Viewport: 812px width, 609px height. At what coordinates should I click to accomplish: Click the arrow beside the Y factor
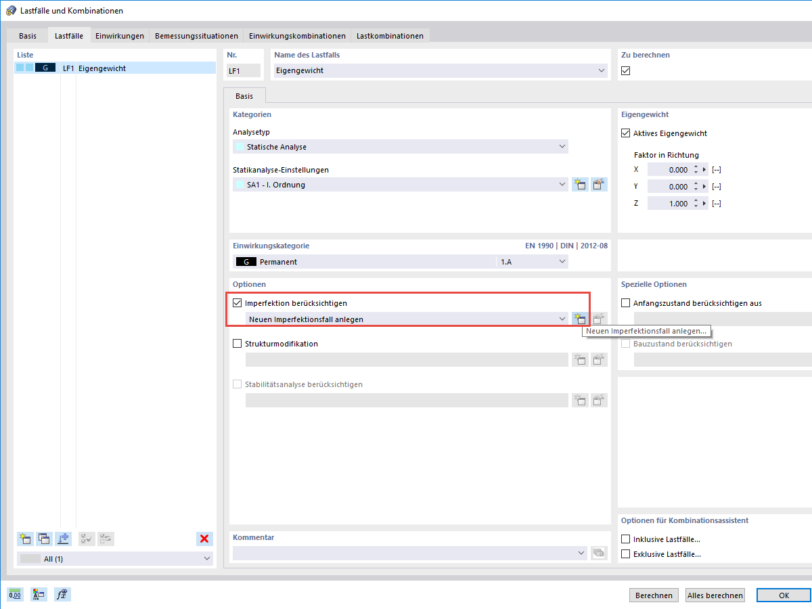point(704,187)
